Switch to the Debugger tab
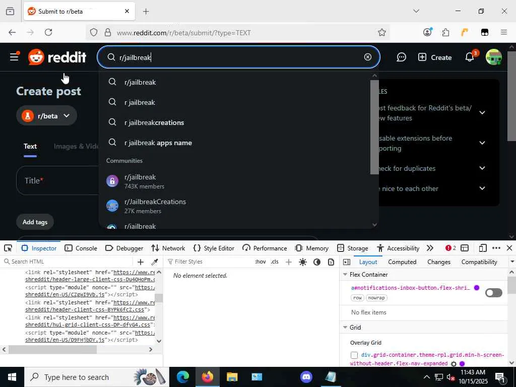Screen dimensions: 516x387 click(124, 248)
